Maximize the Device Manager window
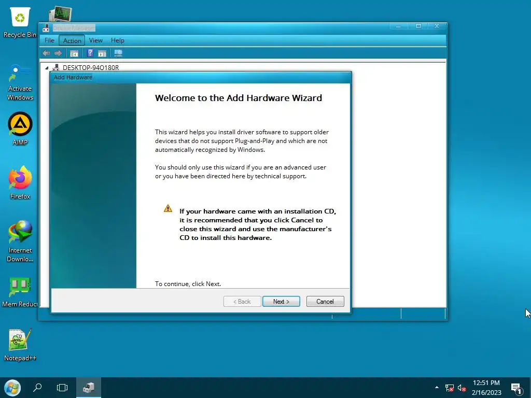This screenshot has width=531, height=398. (418, 26)
